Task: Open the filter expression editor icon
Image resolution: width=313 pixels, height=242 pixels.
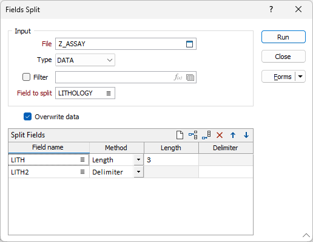Action: 178,77
